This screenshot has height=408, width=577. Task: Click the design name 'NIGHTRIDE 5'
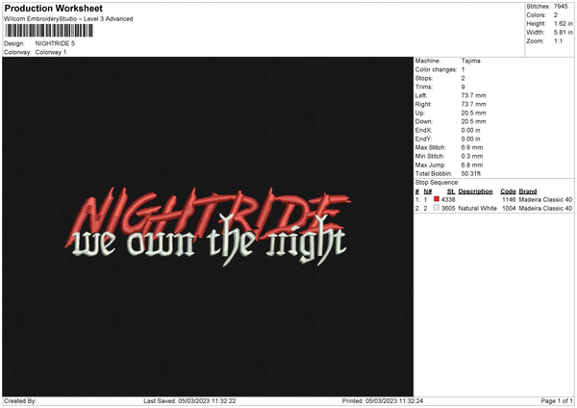[x=55, y=43]
